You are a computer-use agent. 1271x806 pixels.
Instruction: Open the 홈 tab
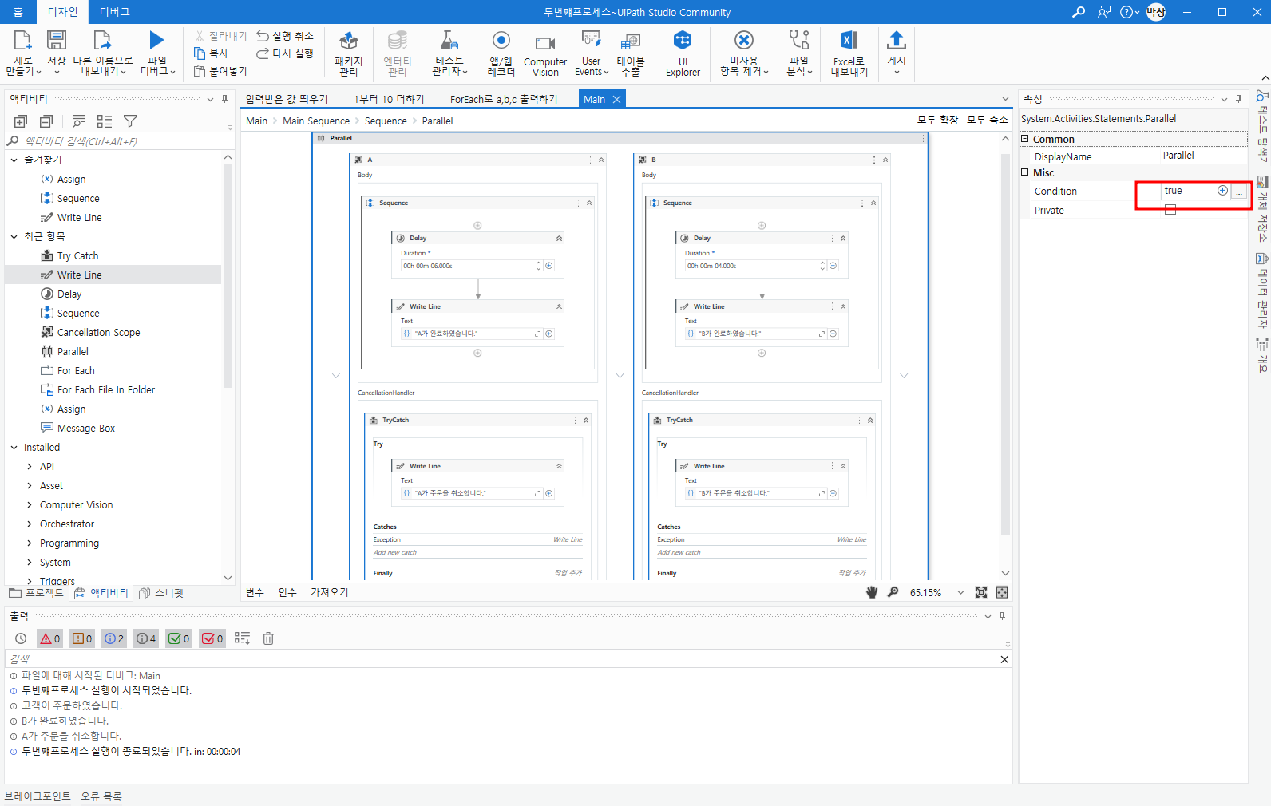(18, 12)
